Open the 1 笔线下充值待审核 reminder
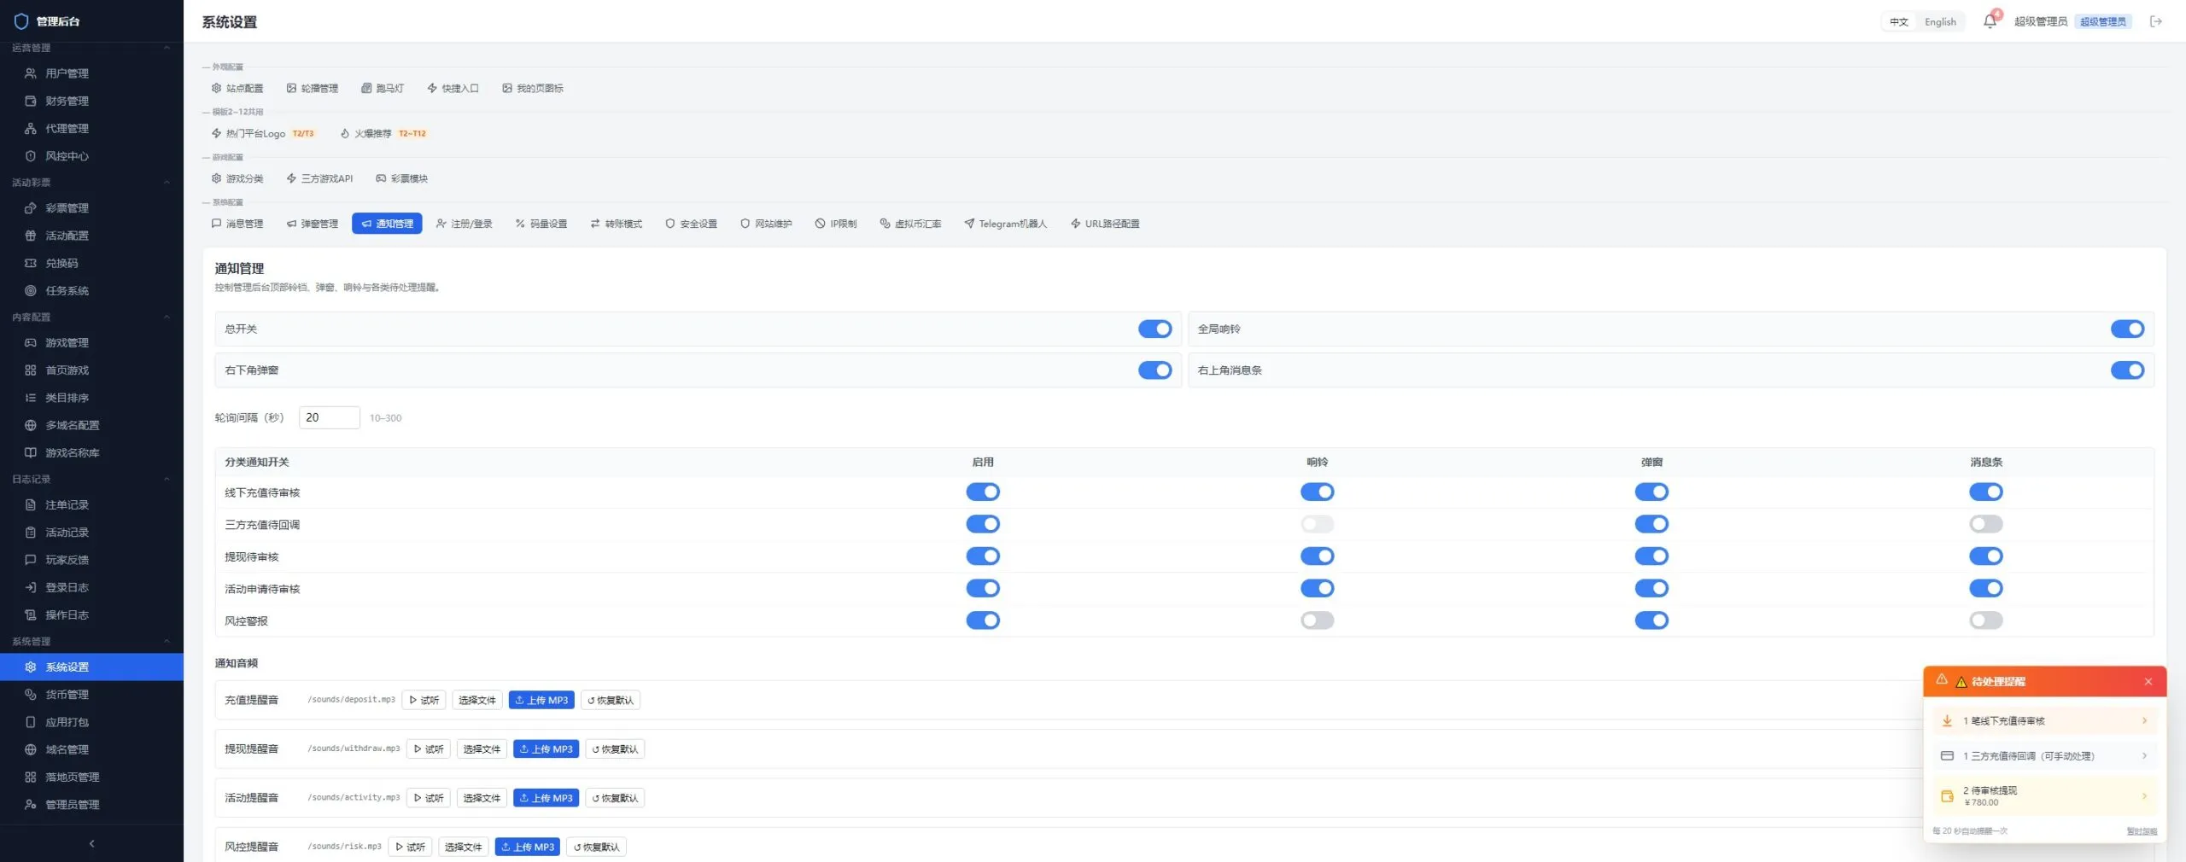The height and width of the screenshot is (862, 2186). 2045,721
